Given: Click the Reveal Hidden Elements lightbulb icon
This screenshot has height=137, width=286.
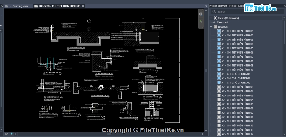Looking at the screenshot, I should 11,134.
